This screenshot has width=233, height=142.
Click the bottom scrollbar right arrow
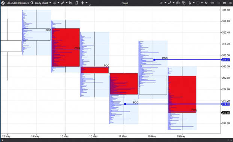point(231,140)
